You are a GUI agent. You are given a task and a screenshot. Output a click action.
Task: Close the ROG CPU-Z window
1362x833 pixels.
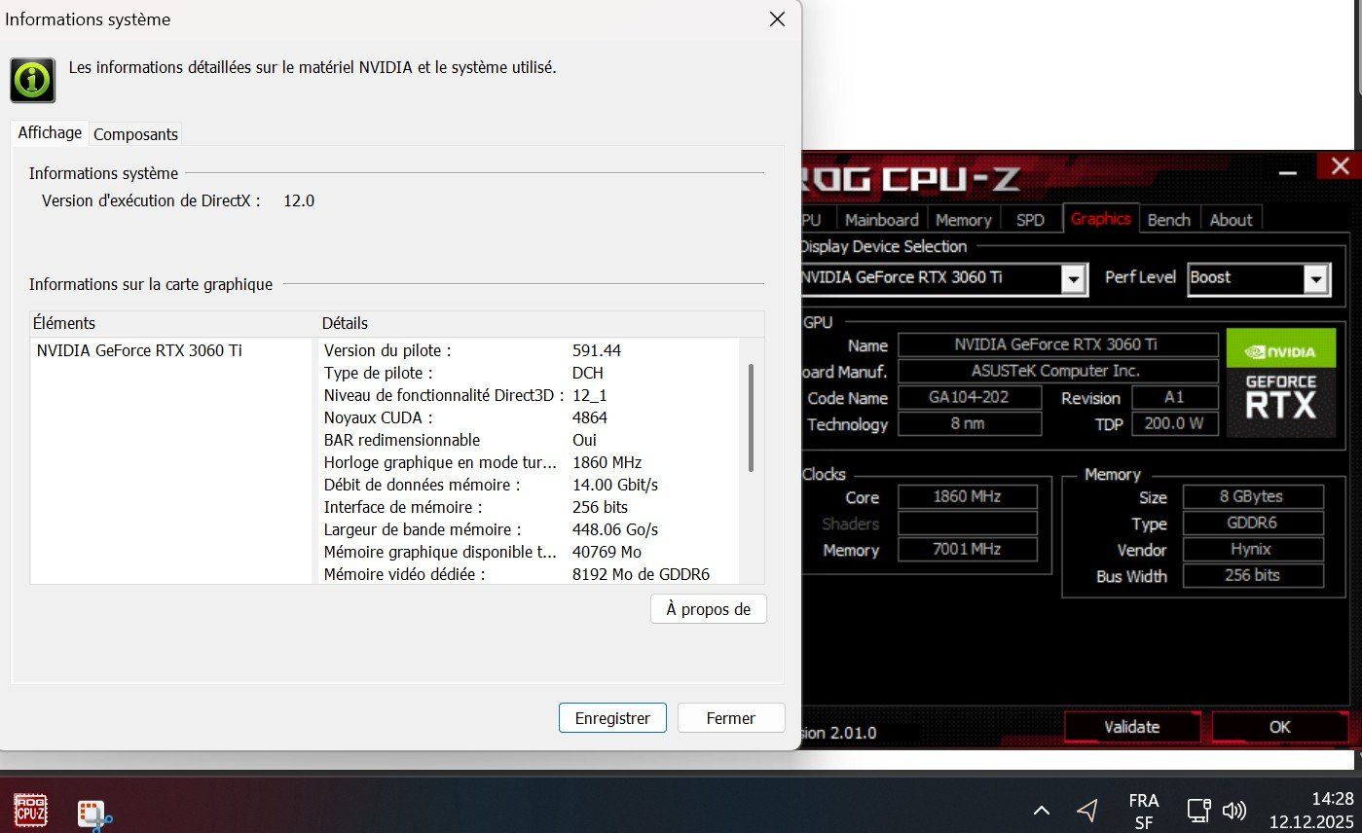tap(1340, 166)
